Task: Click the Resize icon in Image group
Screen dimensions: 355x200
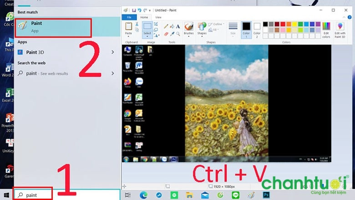Action: (156, 30)
